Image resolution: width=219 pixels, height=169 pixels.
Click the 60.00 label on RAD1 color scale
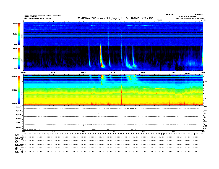(15, 49)
